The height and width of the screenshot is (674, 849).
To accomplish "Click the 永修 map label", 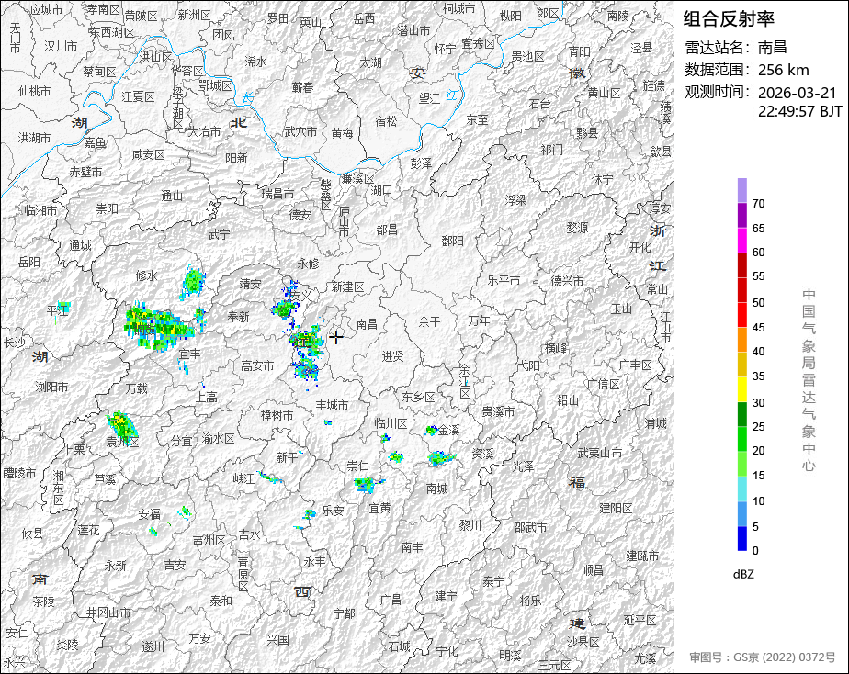I will coord(308,264).
